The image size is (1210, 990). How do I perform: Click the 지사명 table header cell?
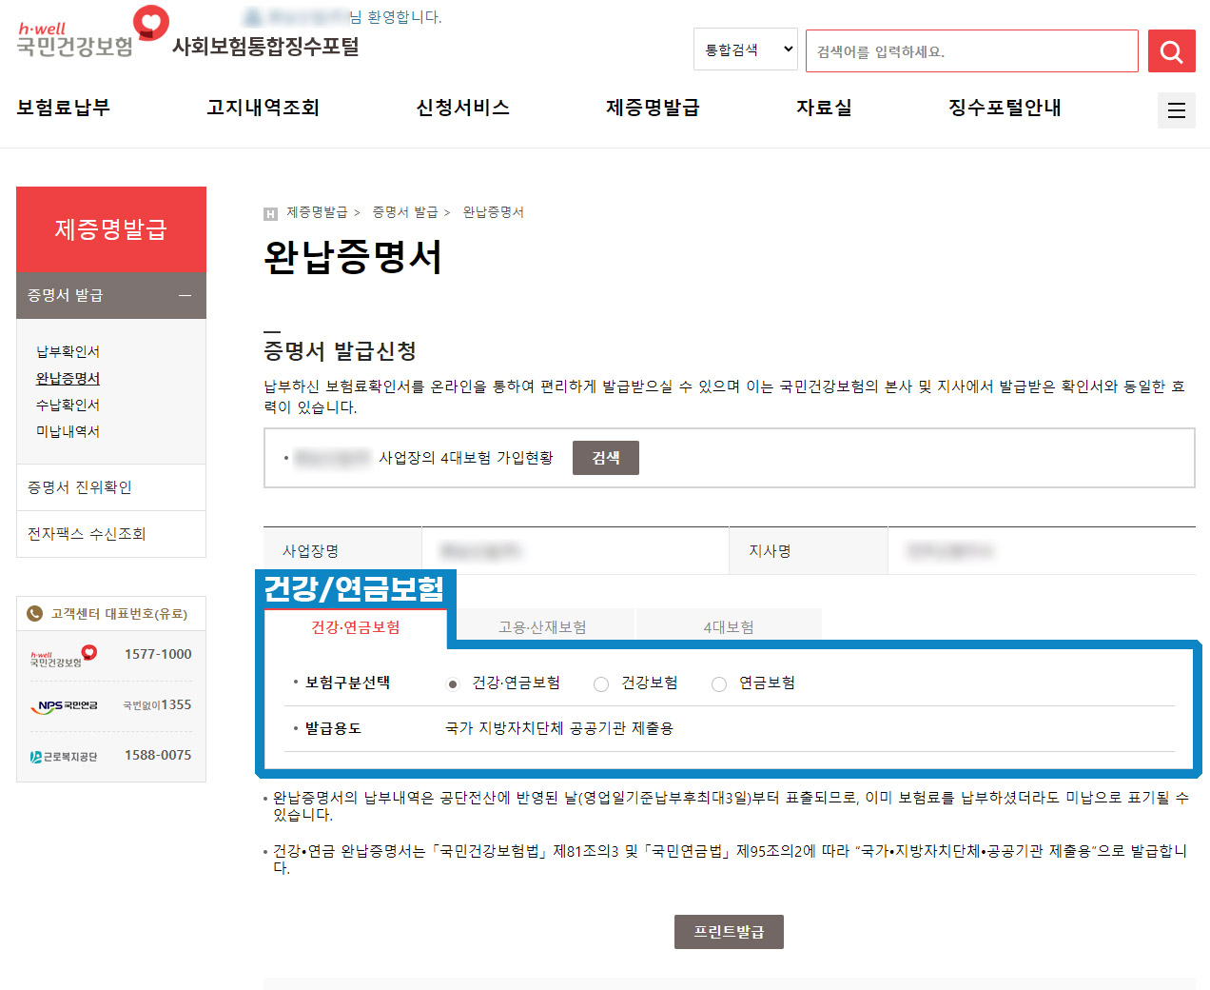809,551
